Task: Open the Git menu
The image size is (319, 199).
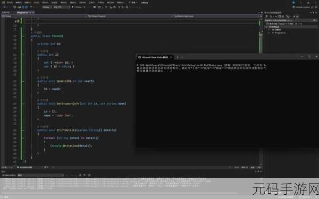Action: [x=36, y=3]
